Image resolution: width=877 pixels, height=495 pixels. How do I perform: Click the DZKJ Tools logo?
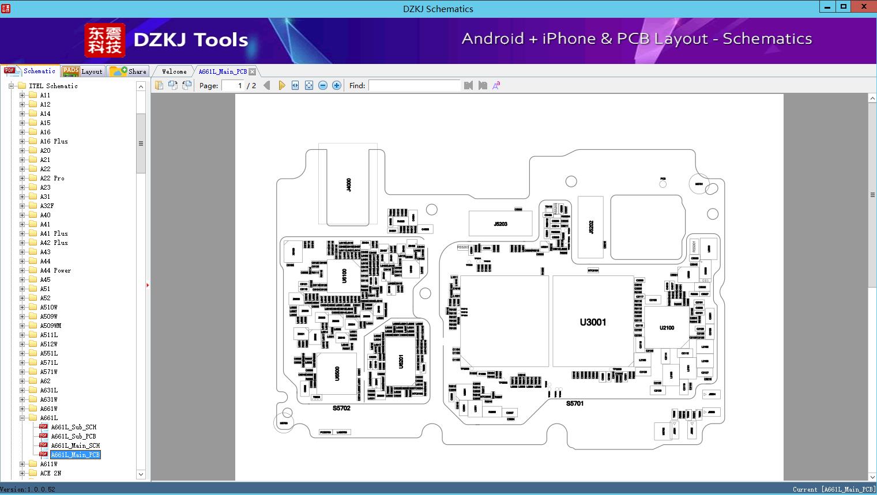[167, 40]
